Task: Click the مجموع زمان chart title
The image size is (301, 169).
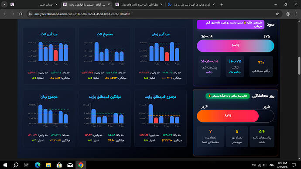Action: coord(49,97)
